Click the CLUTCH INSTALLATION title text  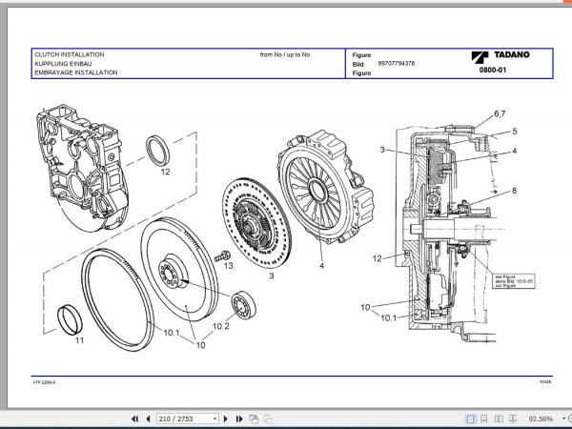[x=70, y=54]
